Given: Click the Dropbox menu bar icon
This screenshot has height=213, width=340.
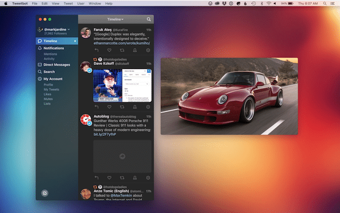Looking at the screenshot, I should coord(224,3).
